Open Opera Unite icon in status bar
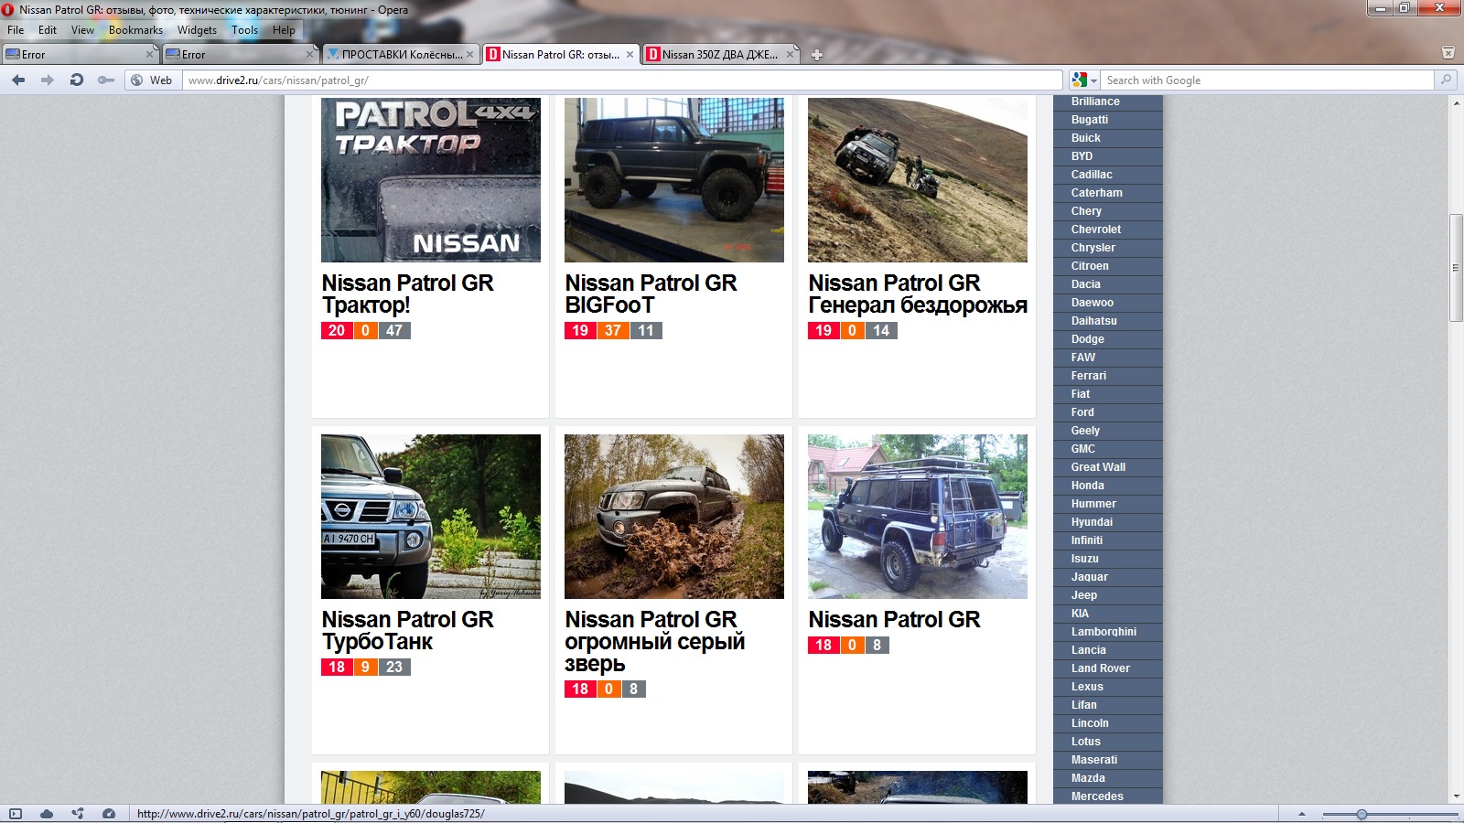Image resolution: width=1464 pixels, height=823 pixels. click(x=78, y=814)
